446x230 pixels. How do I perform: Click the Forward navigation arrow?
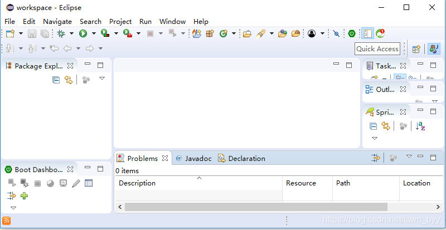point(90,48)
